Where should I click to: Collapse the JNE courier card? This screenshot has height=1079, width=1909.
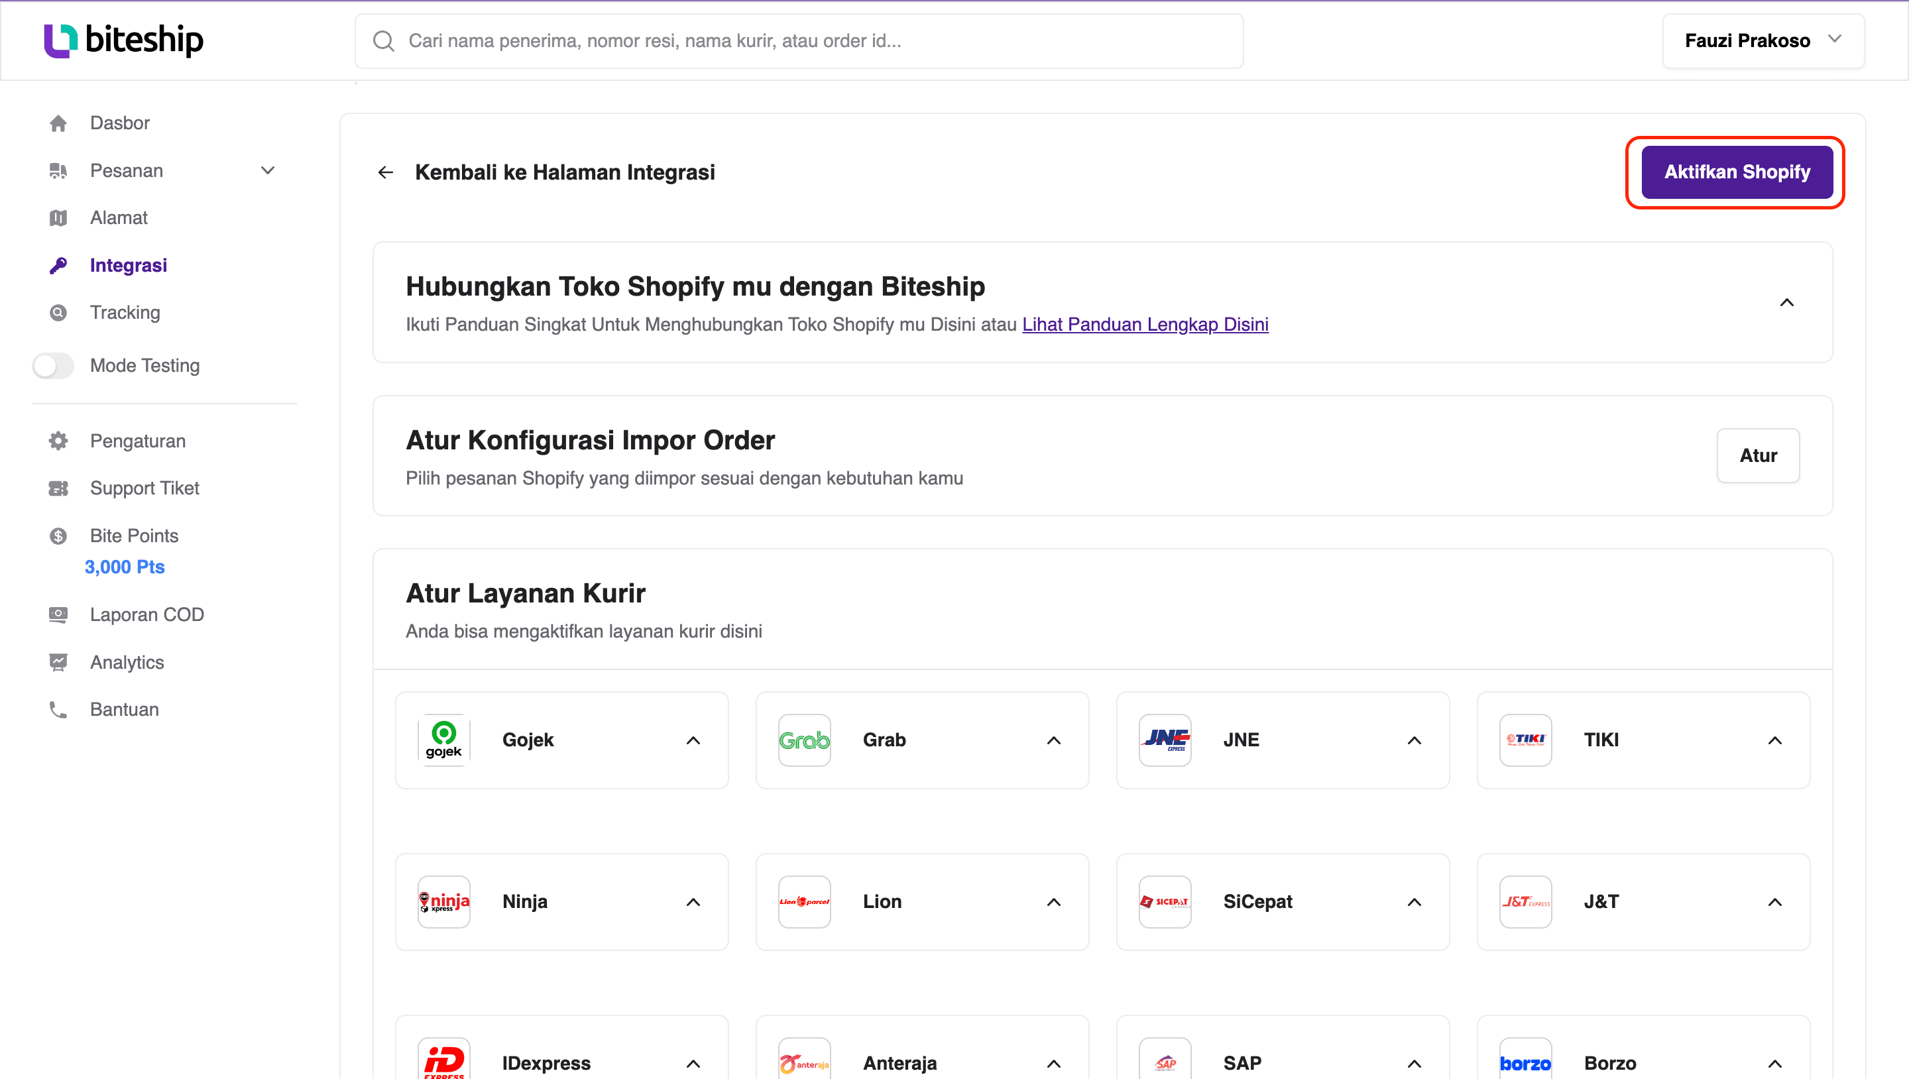[x=1414, y=740]
